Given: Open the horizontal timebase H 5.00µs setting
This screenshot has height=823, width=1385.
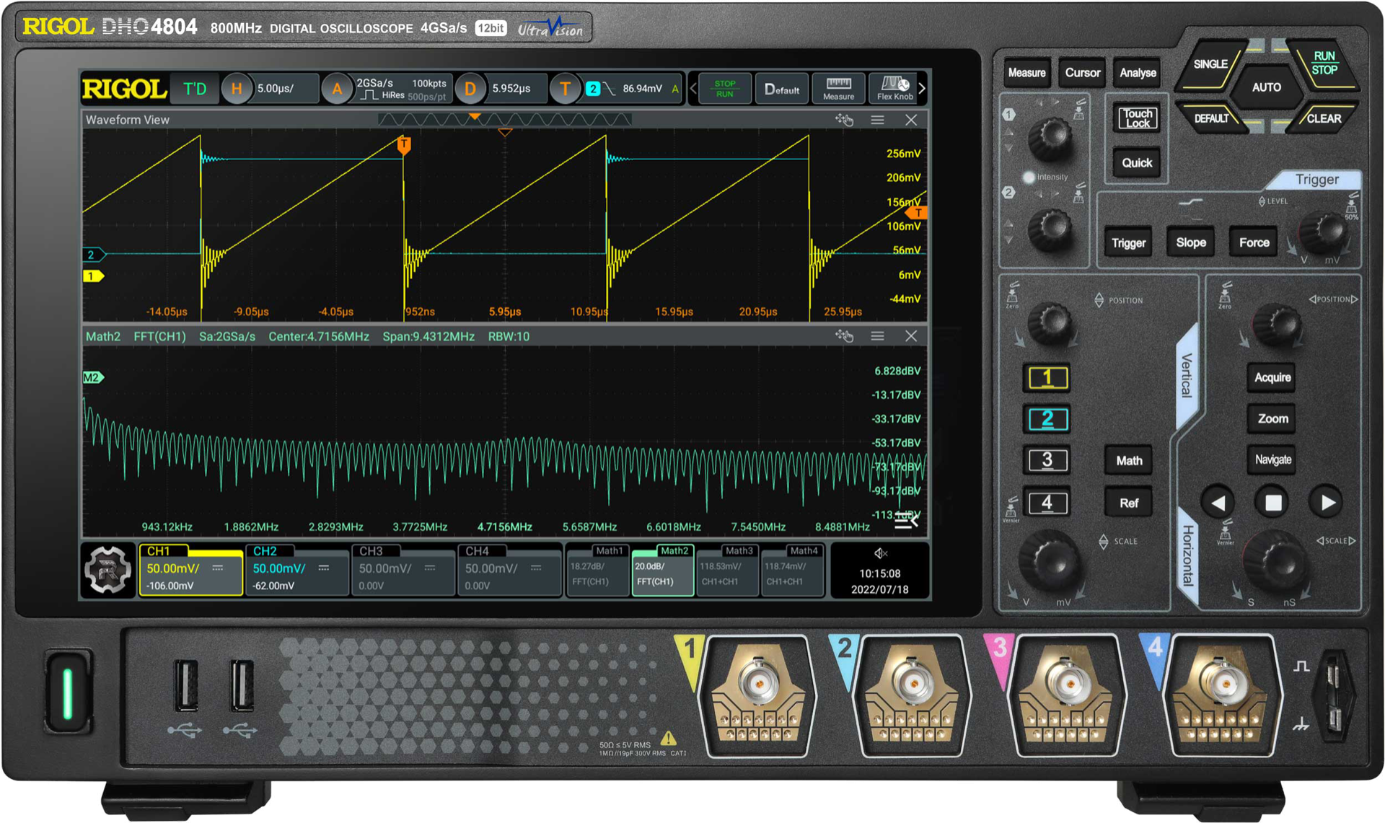Looking at the screenshot, I should [x=271, y=89].
